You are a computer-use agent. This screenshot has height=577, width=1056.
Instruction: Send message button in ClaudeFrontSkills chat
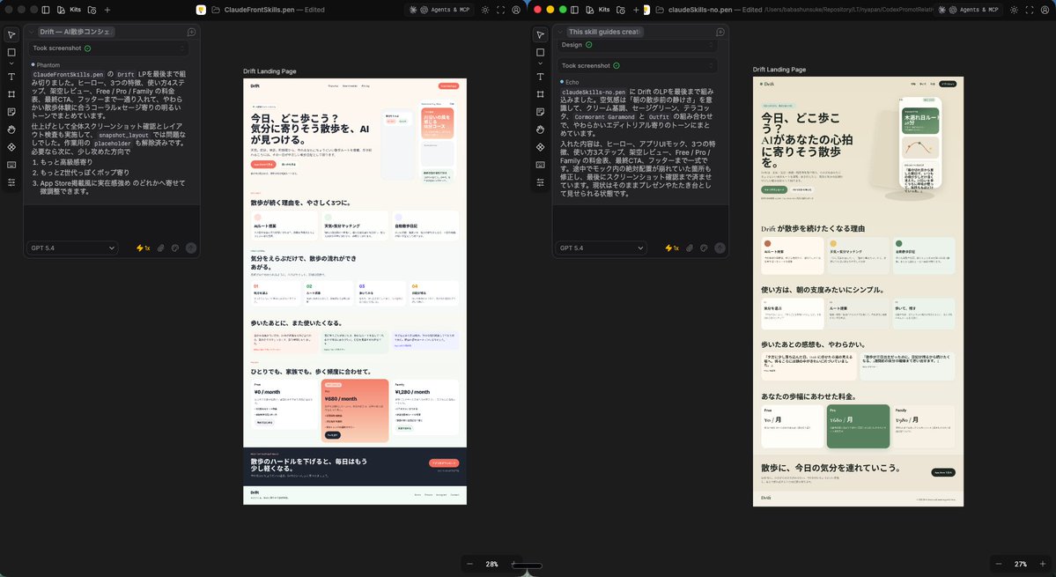point(190,248)
